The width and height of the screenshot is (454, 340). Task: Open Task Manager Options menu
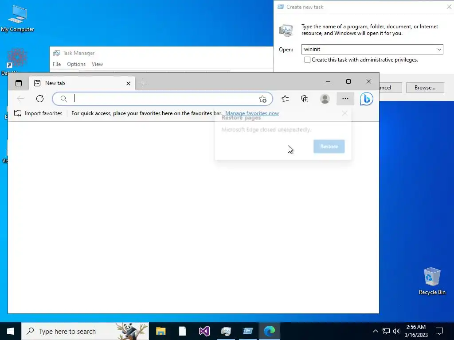tap(76, 64)
